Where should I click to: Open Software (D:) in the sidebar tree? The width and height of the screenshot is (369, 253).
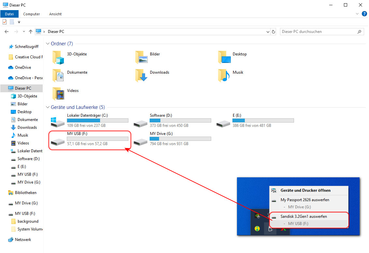click(25, 159)
